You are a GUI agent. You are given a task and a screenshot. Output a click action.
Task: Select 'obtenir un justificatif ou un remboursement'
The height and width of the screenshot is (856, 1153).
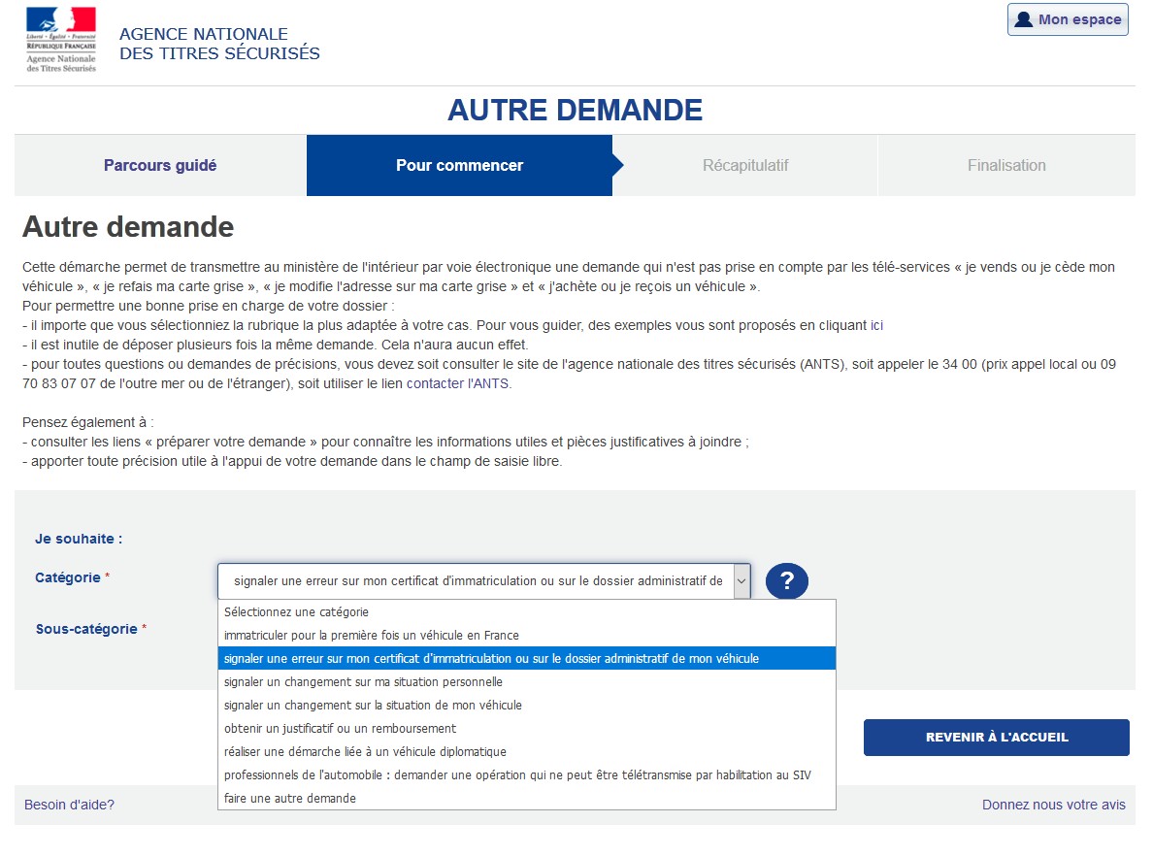point(526,728)
